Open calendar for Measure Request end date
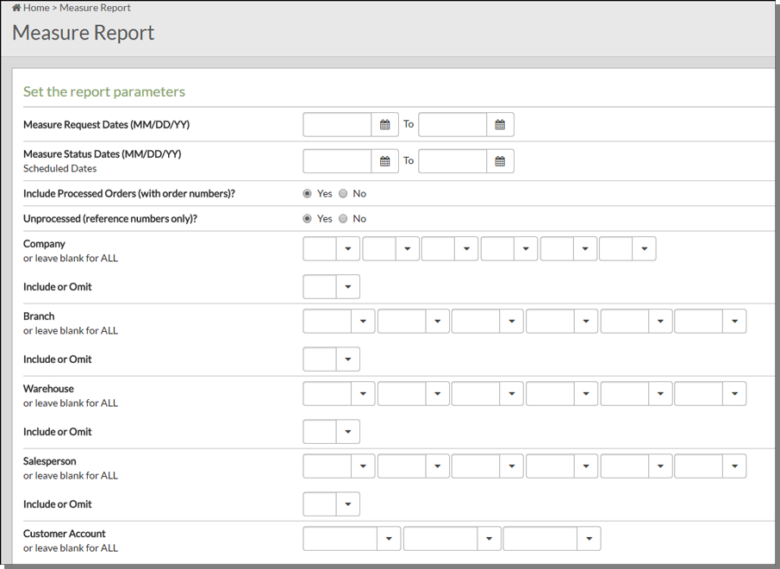This screenshot has width=780, height=569. 500,125
